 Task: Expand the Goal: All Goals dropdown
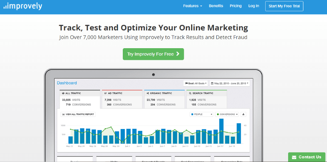[x=195, y=83]
